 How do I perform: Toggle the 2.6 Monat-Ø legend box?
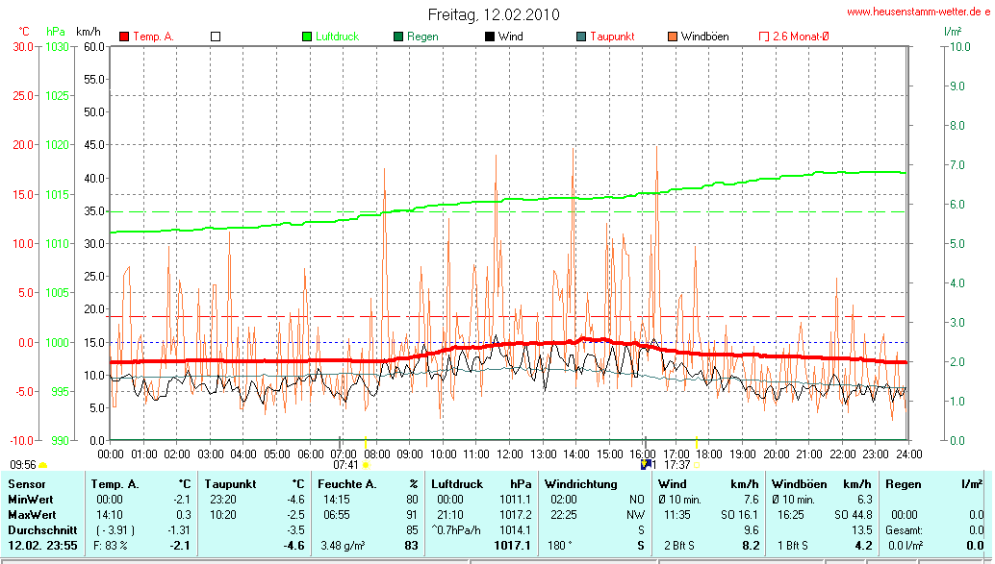764,37
